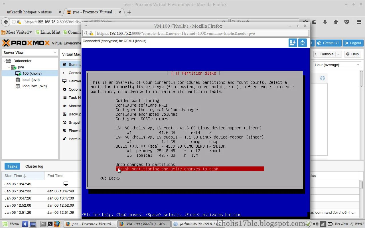This screenshot has height=228, width=365.
Task: Select the #5 logical 42.7 GB lvm partition
Action: coord(163,155)
